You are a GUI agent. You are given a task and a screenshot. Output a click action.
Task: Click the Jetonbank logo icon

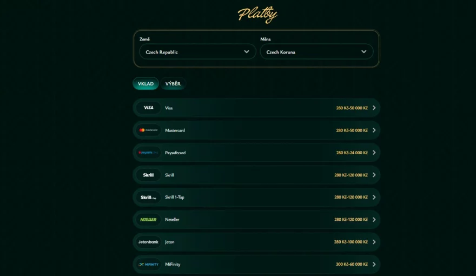click(148, 242)
